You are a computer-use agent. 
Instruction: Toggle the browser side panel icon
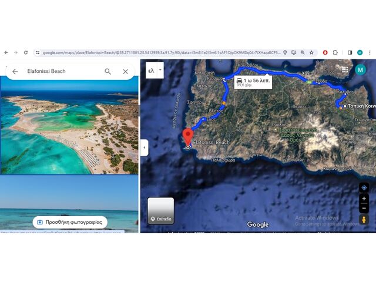pos(350,52)
